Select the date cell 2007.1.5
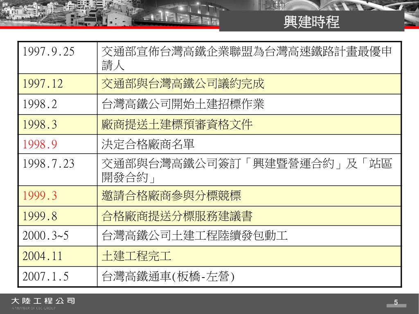 pos(57,277)
